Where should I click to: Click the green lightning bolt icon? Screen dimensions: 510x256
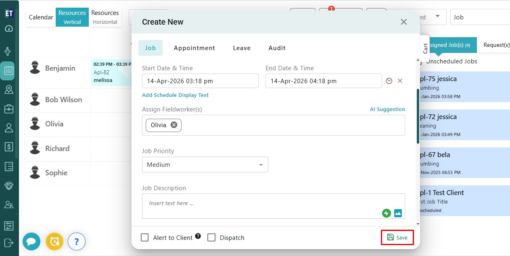click(x=387, y=213)
